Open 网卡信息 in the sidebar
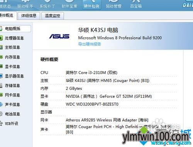The image size is (193, 147). click(12, 95)
